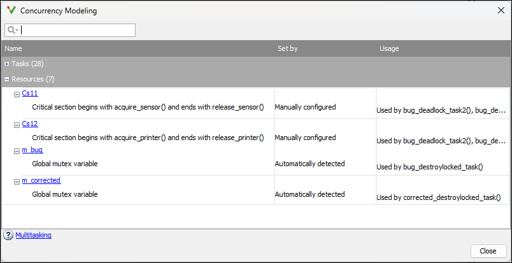This screenshot has height=263, width=512.
Task: Open the Cs11 link
Action: [x=29, y=94]
